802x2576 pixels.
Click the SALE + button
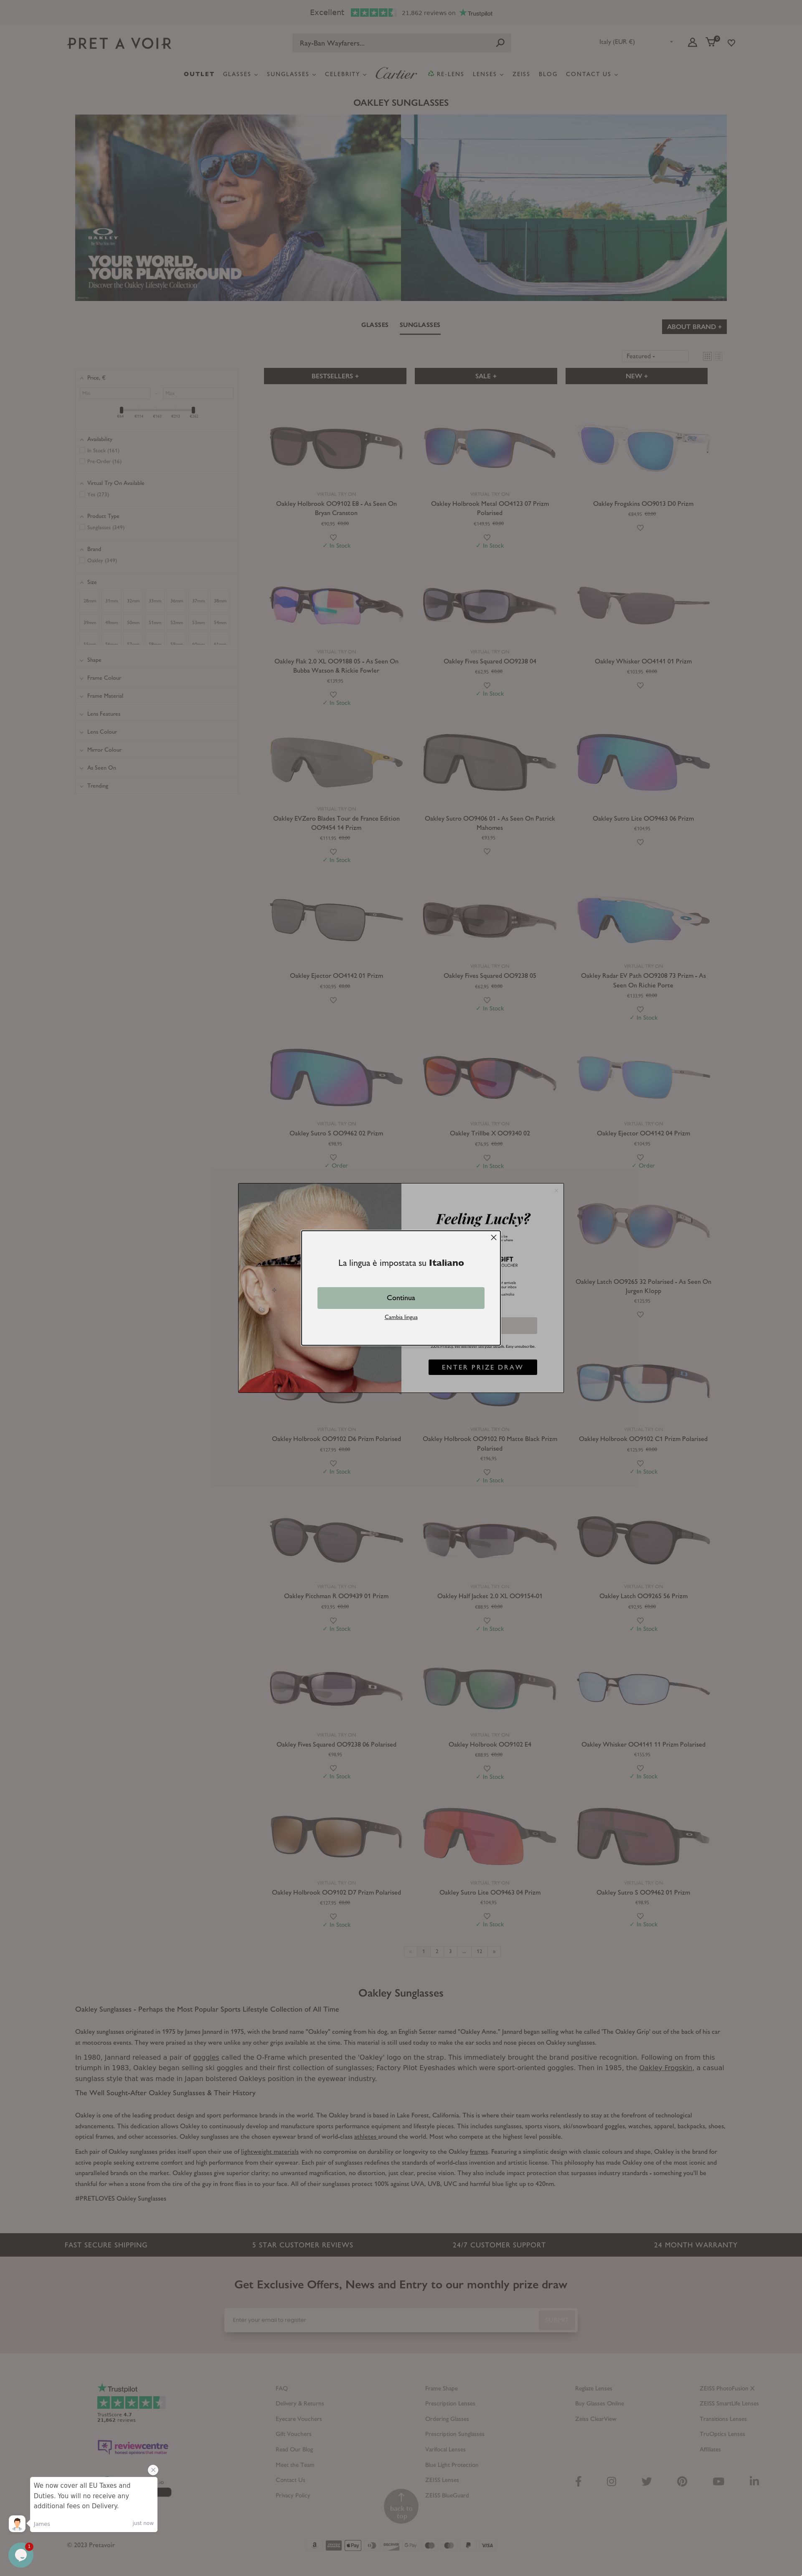(x=485, y=376)
